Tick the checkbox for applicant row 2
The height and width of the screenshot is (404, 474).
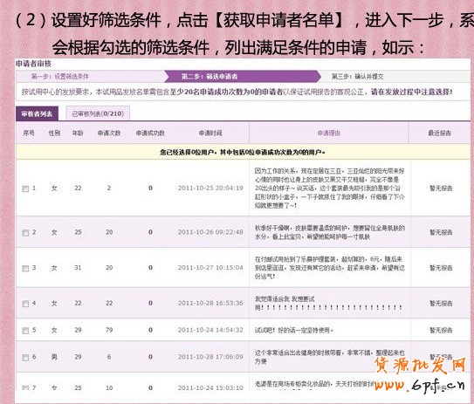point(25,233)
